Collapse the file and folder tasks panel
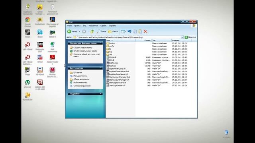This screenshot has height=143, width=255. (101, 43)
